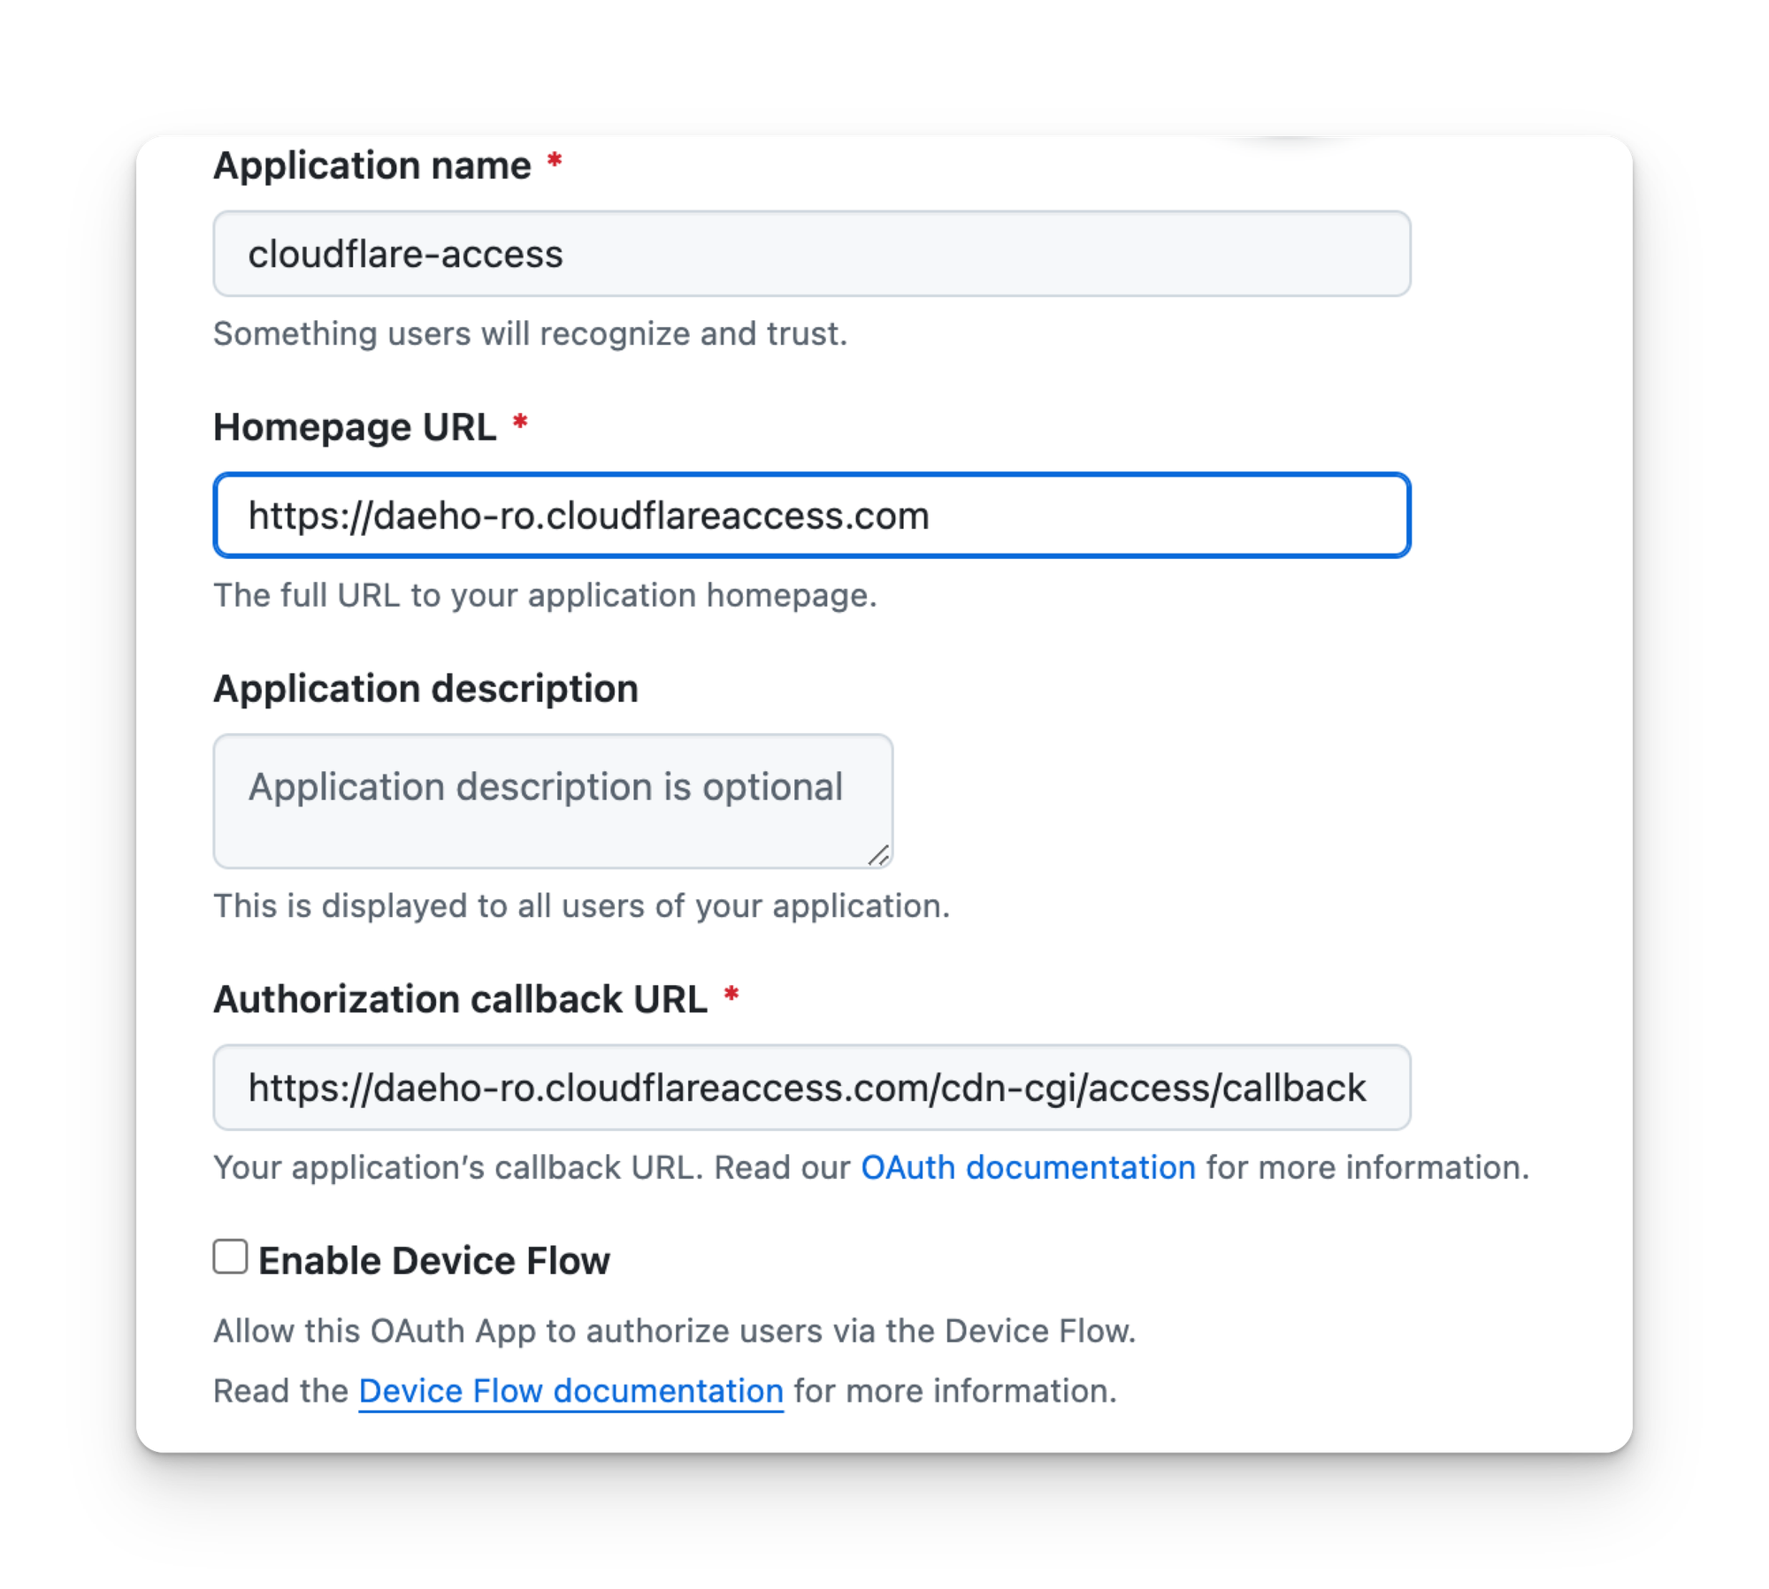Click the Authorization callback URL label
Image resolution: width=1769 pixels, height=1589 pixels.
pyautogui.click(x=460, y=1000)
